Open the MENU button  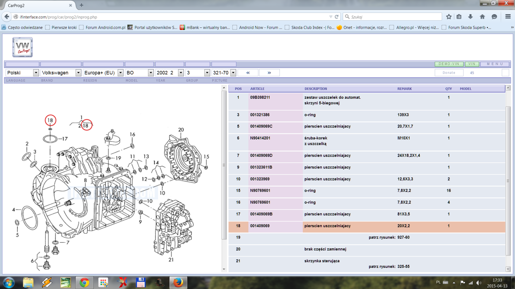495,64
